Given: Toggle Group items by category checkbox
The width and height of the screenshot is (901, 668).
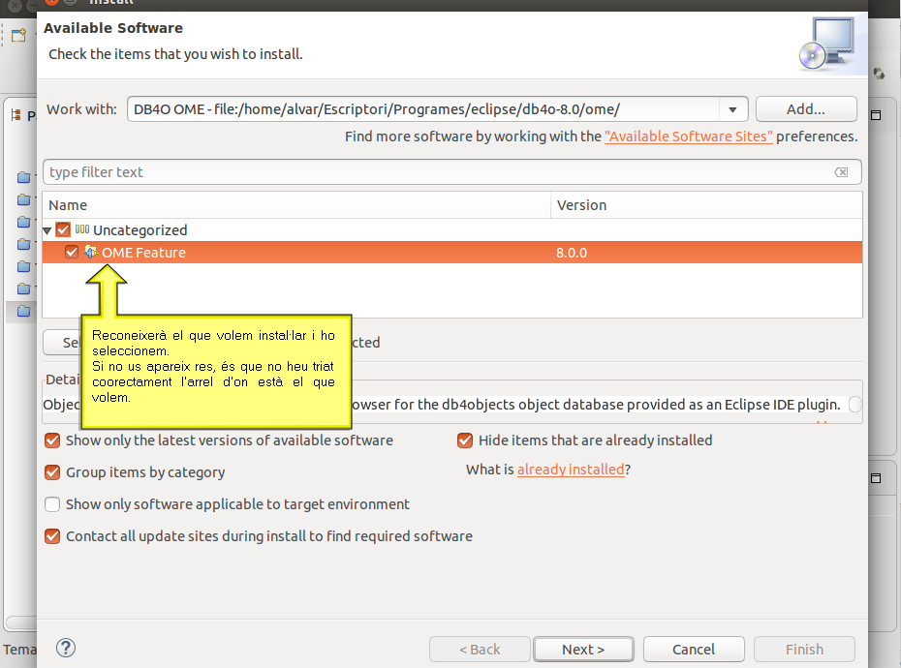Looking at the screenshot, I should coord(52,472).
